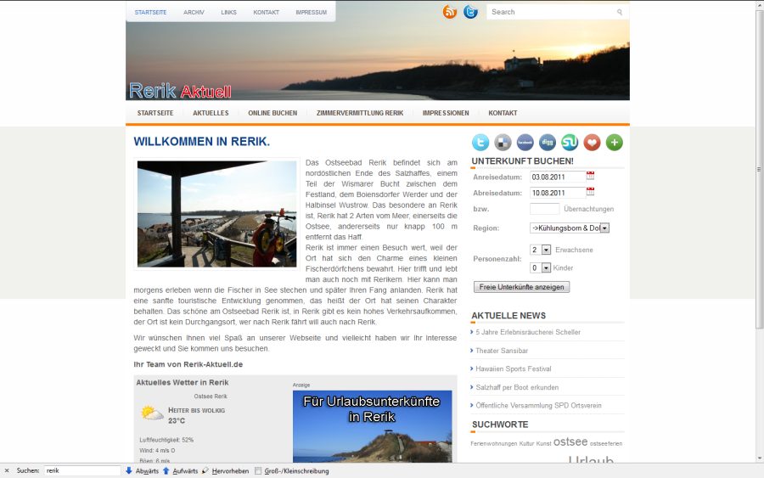Open calendar picker for Abreisedatum
This screenshot has width=764, height=478.
(591, 193)
